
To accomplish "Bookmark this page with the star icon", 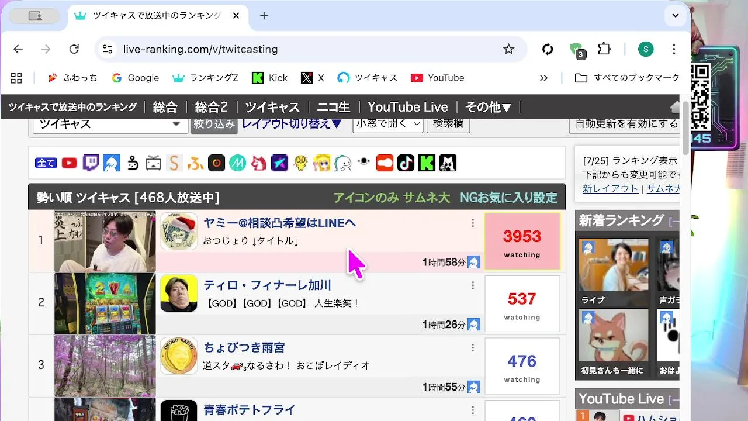I will [508, 49].
